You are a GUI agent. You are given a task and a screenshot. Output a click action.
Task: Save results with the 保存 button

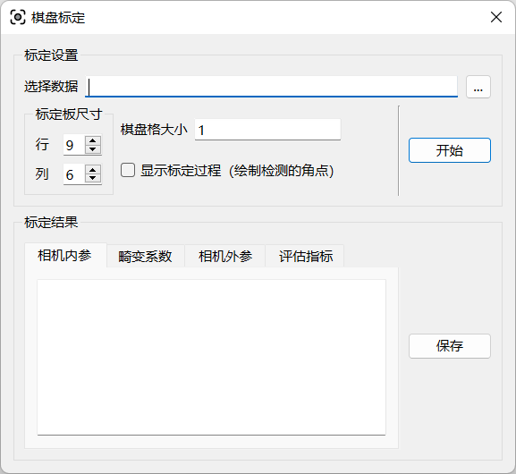(450, 346)
